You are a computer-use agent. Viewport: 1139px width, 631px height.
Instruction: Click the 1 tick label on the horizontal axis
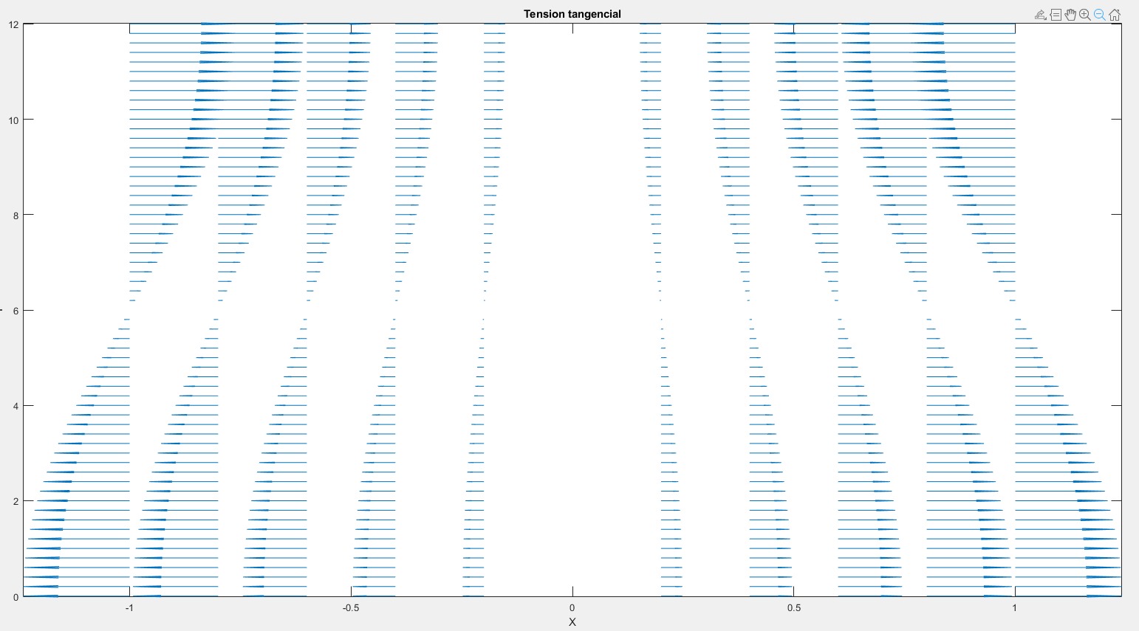(1014, 608)
